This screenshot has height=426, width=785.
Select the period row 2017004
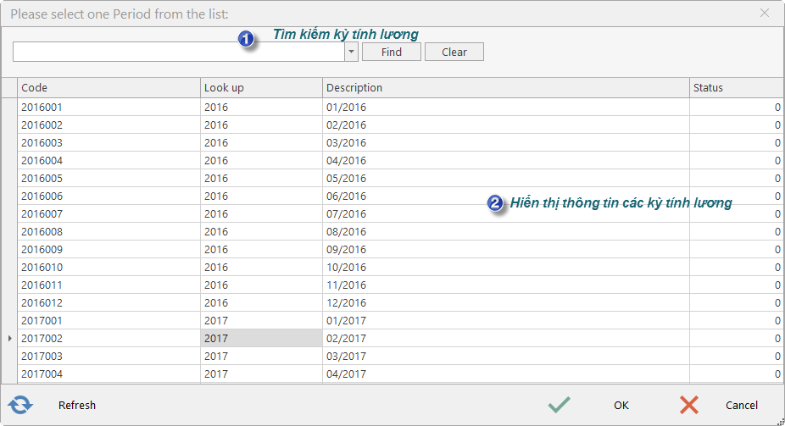click(x=400, y=374)
